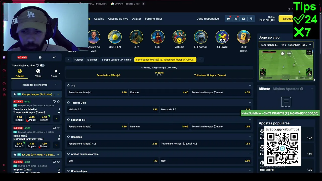Open the treasure chest icon in header
This screenshot has height=181, width=322.
pyautogui.click(x=244, y=19)
